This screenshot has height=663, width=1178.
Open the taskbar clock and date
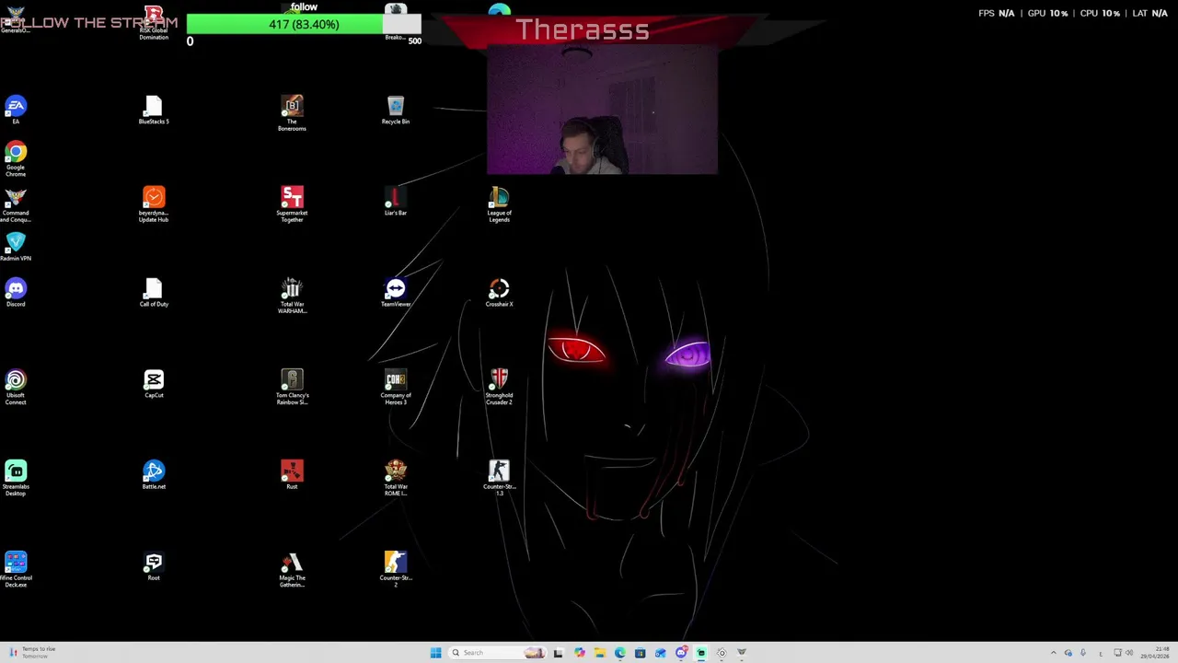click(x=1156, y=653)
